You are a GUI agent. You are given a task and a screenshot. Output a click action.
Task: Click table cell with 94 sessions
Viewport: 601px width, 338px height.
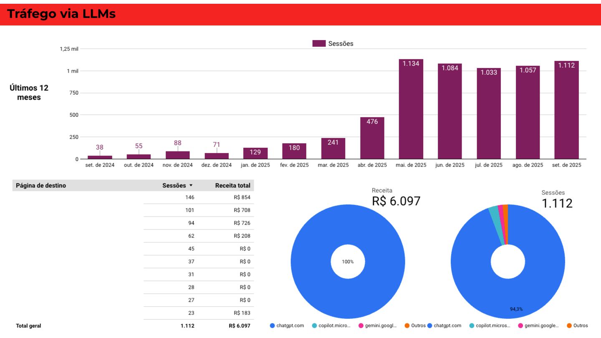(x=191, y=223)
